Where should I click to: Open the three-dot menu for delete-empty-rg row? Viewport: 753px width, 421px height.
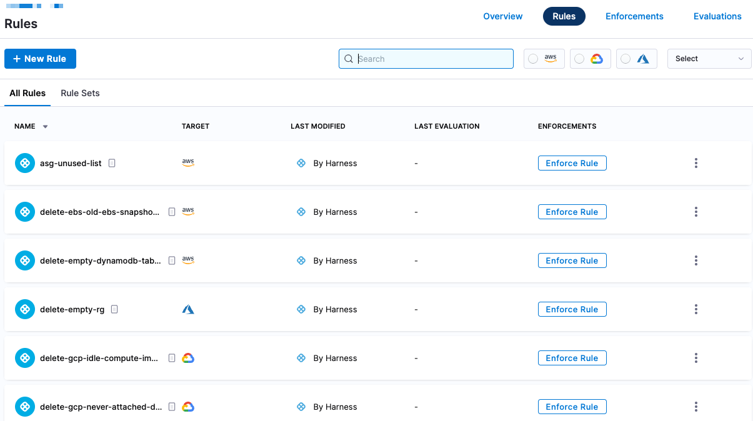point(696,309)
